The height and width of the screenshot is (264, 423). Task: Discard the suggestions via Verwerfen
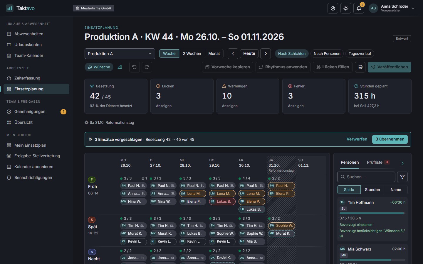coord(357,139)
